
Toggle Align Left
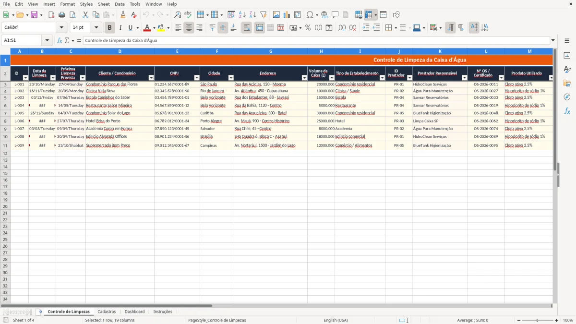pos(178,28)
